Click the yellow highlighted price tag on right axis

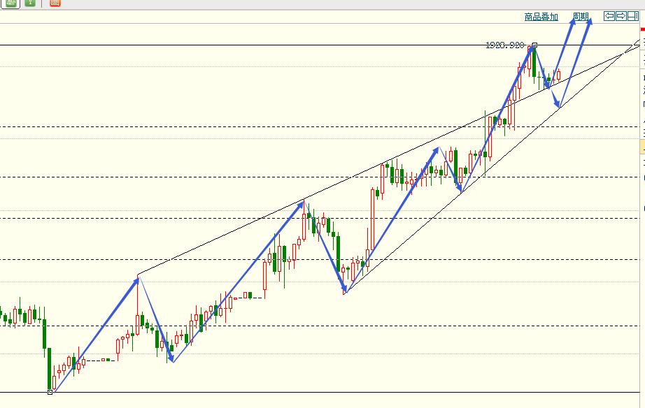642,147
